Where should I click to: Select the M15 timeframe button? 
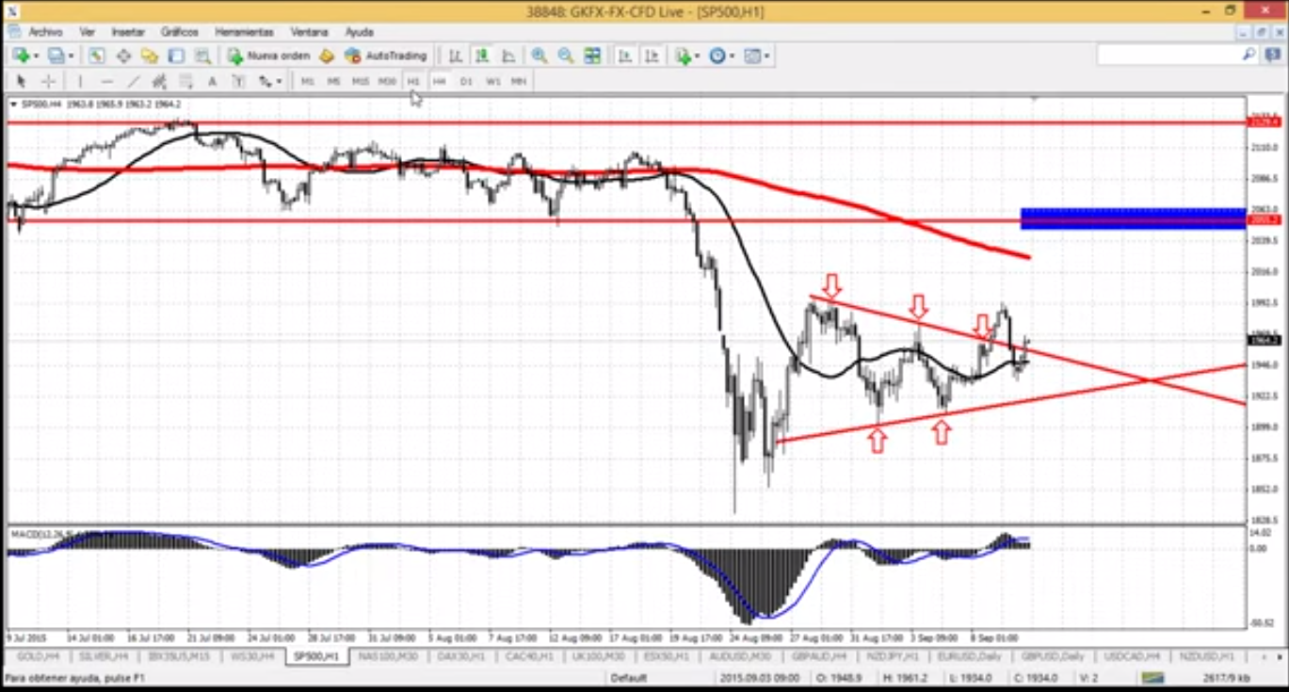pos(361,81)
